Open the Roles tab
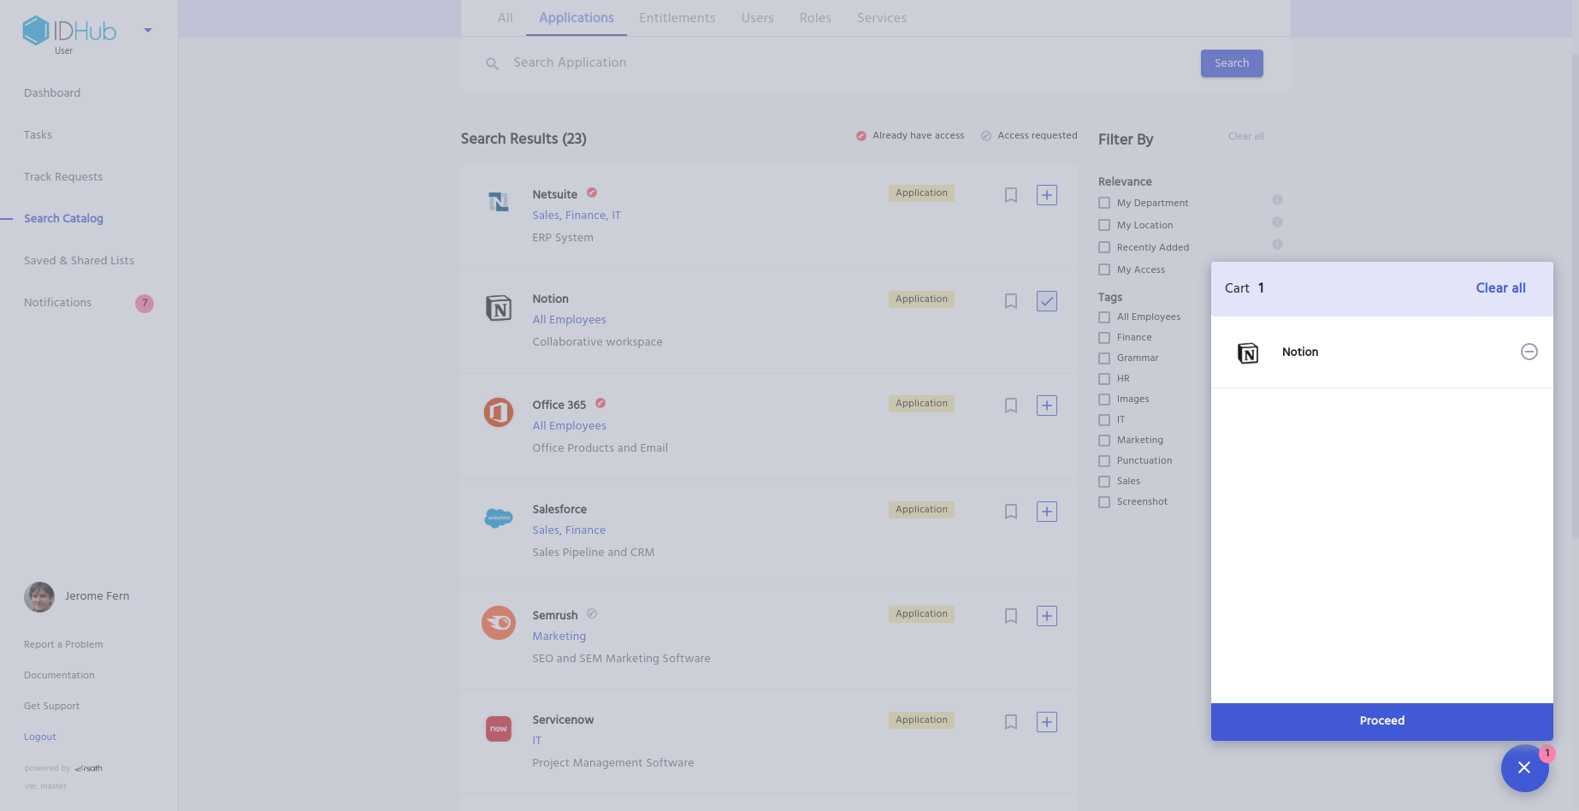Screen dimensions: 1579x811 click(815, 18)
